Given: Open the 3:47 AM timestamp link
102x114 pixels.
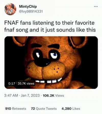Looking at the screenshot, I should click(x=11, y=95).
